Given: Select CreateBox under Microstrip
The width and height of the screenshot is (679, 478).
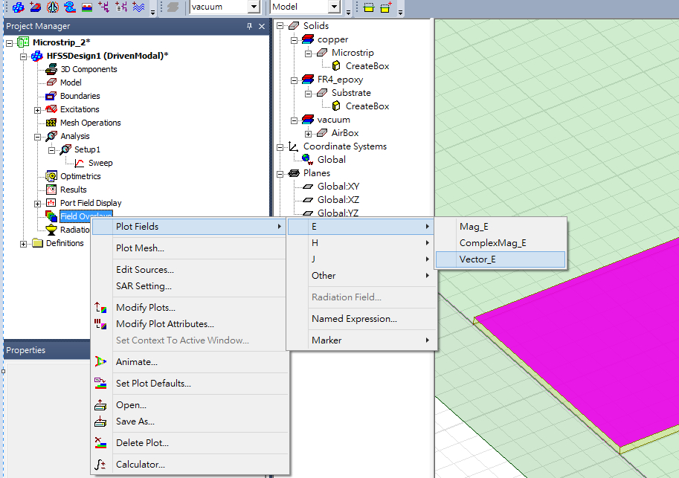Looking at the screenshot, I should click(x=367, y=66).
